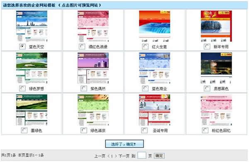
Task: Click the page number input field
Action: (x=142, y=155)
